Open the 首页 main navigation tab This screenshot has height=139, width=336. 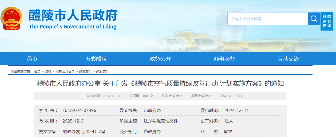click(32, 59)
